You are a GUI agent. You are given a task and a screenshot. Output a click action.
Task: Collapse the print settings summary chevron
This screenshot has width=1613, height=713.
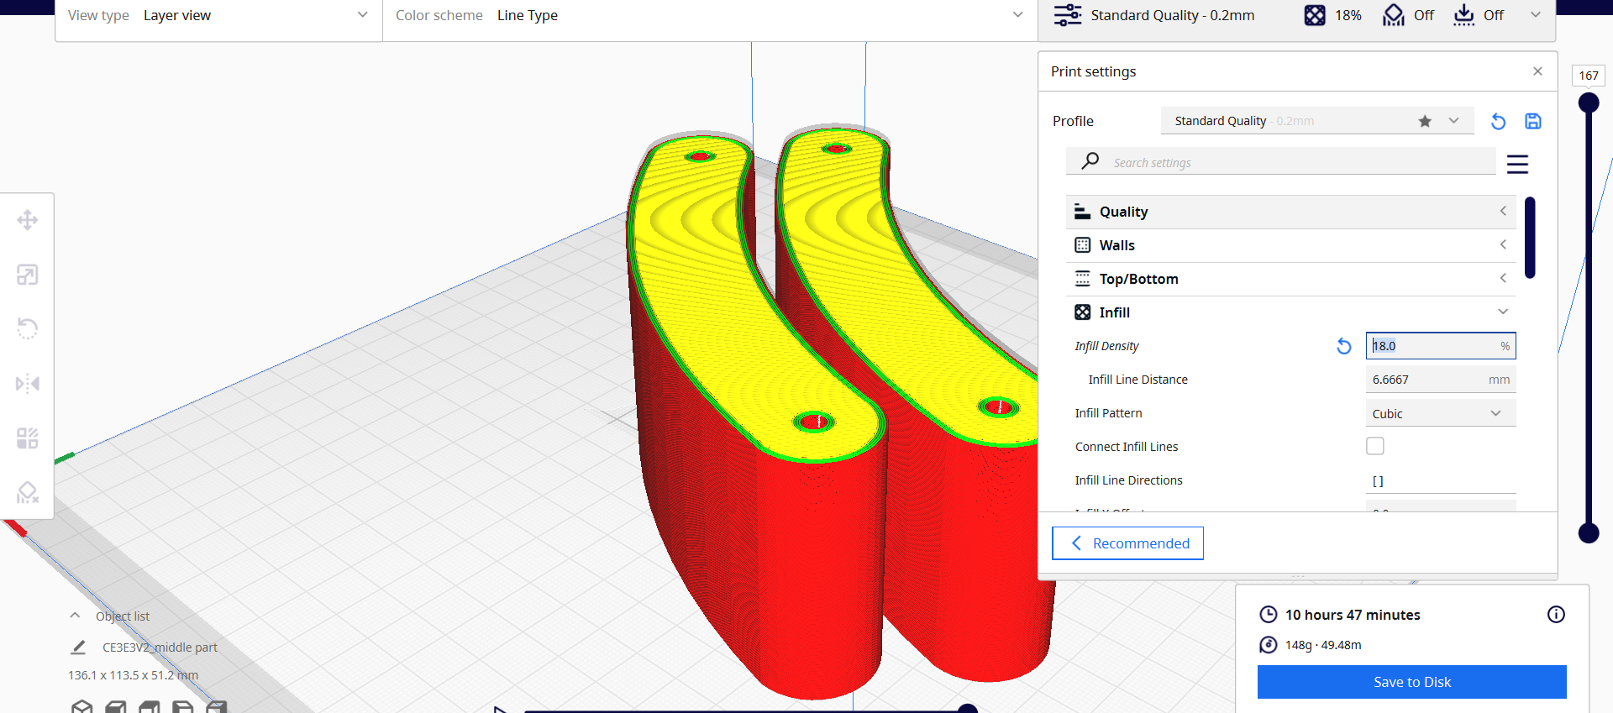click(1536, 15)
